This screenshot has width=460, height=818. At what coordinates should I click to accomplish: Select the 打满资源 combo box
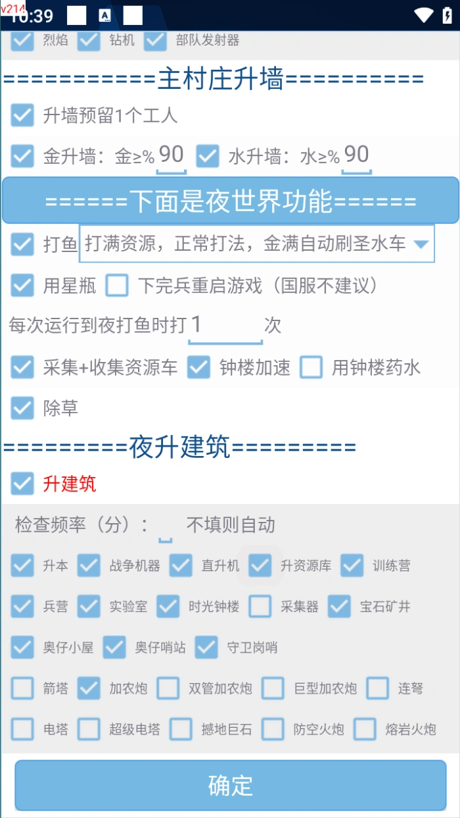coord(257,244)
